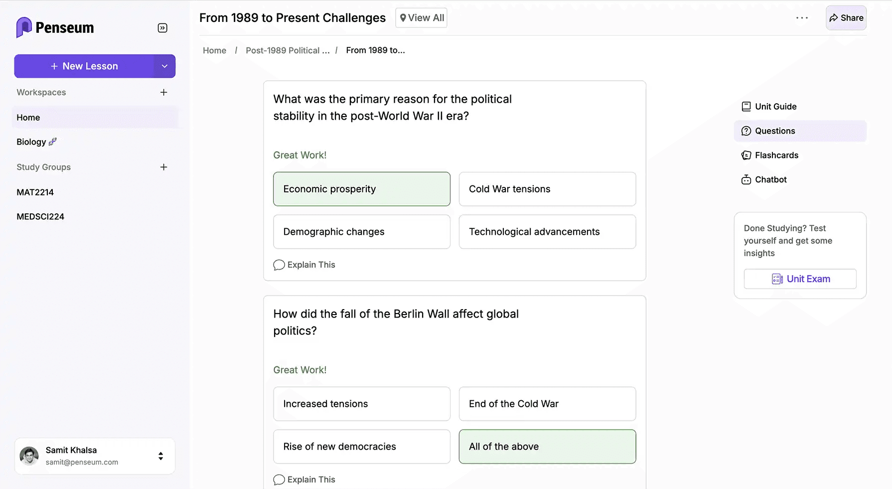Open the more options ellipsis menu
This screenshot has width=892, height=489.
[x=802, y=17]
